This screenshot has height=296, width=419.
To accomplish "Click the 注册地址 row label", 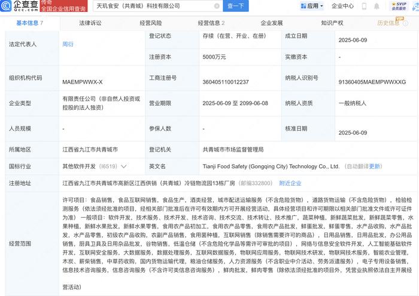I will point(20,183).
